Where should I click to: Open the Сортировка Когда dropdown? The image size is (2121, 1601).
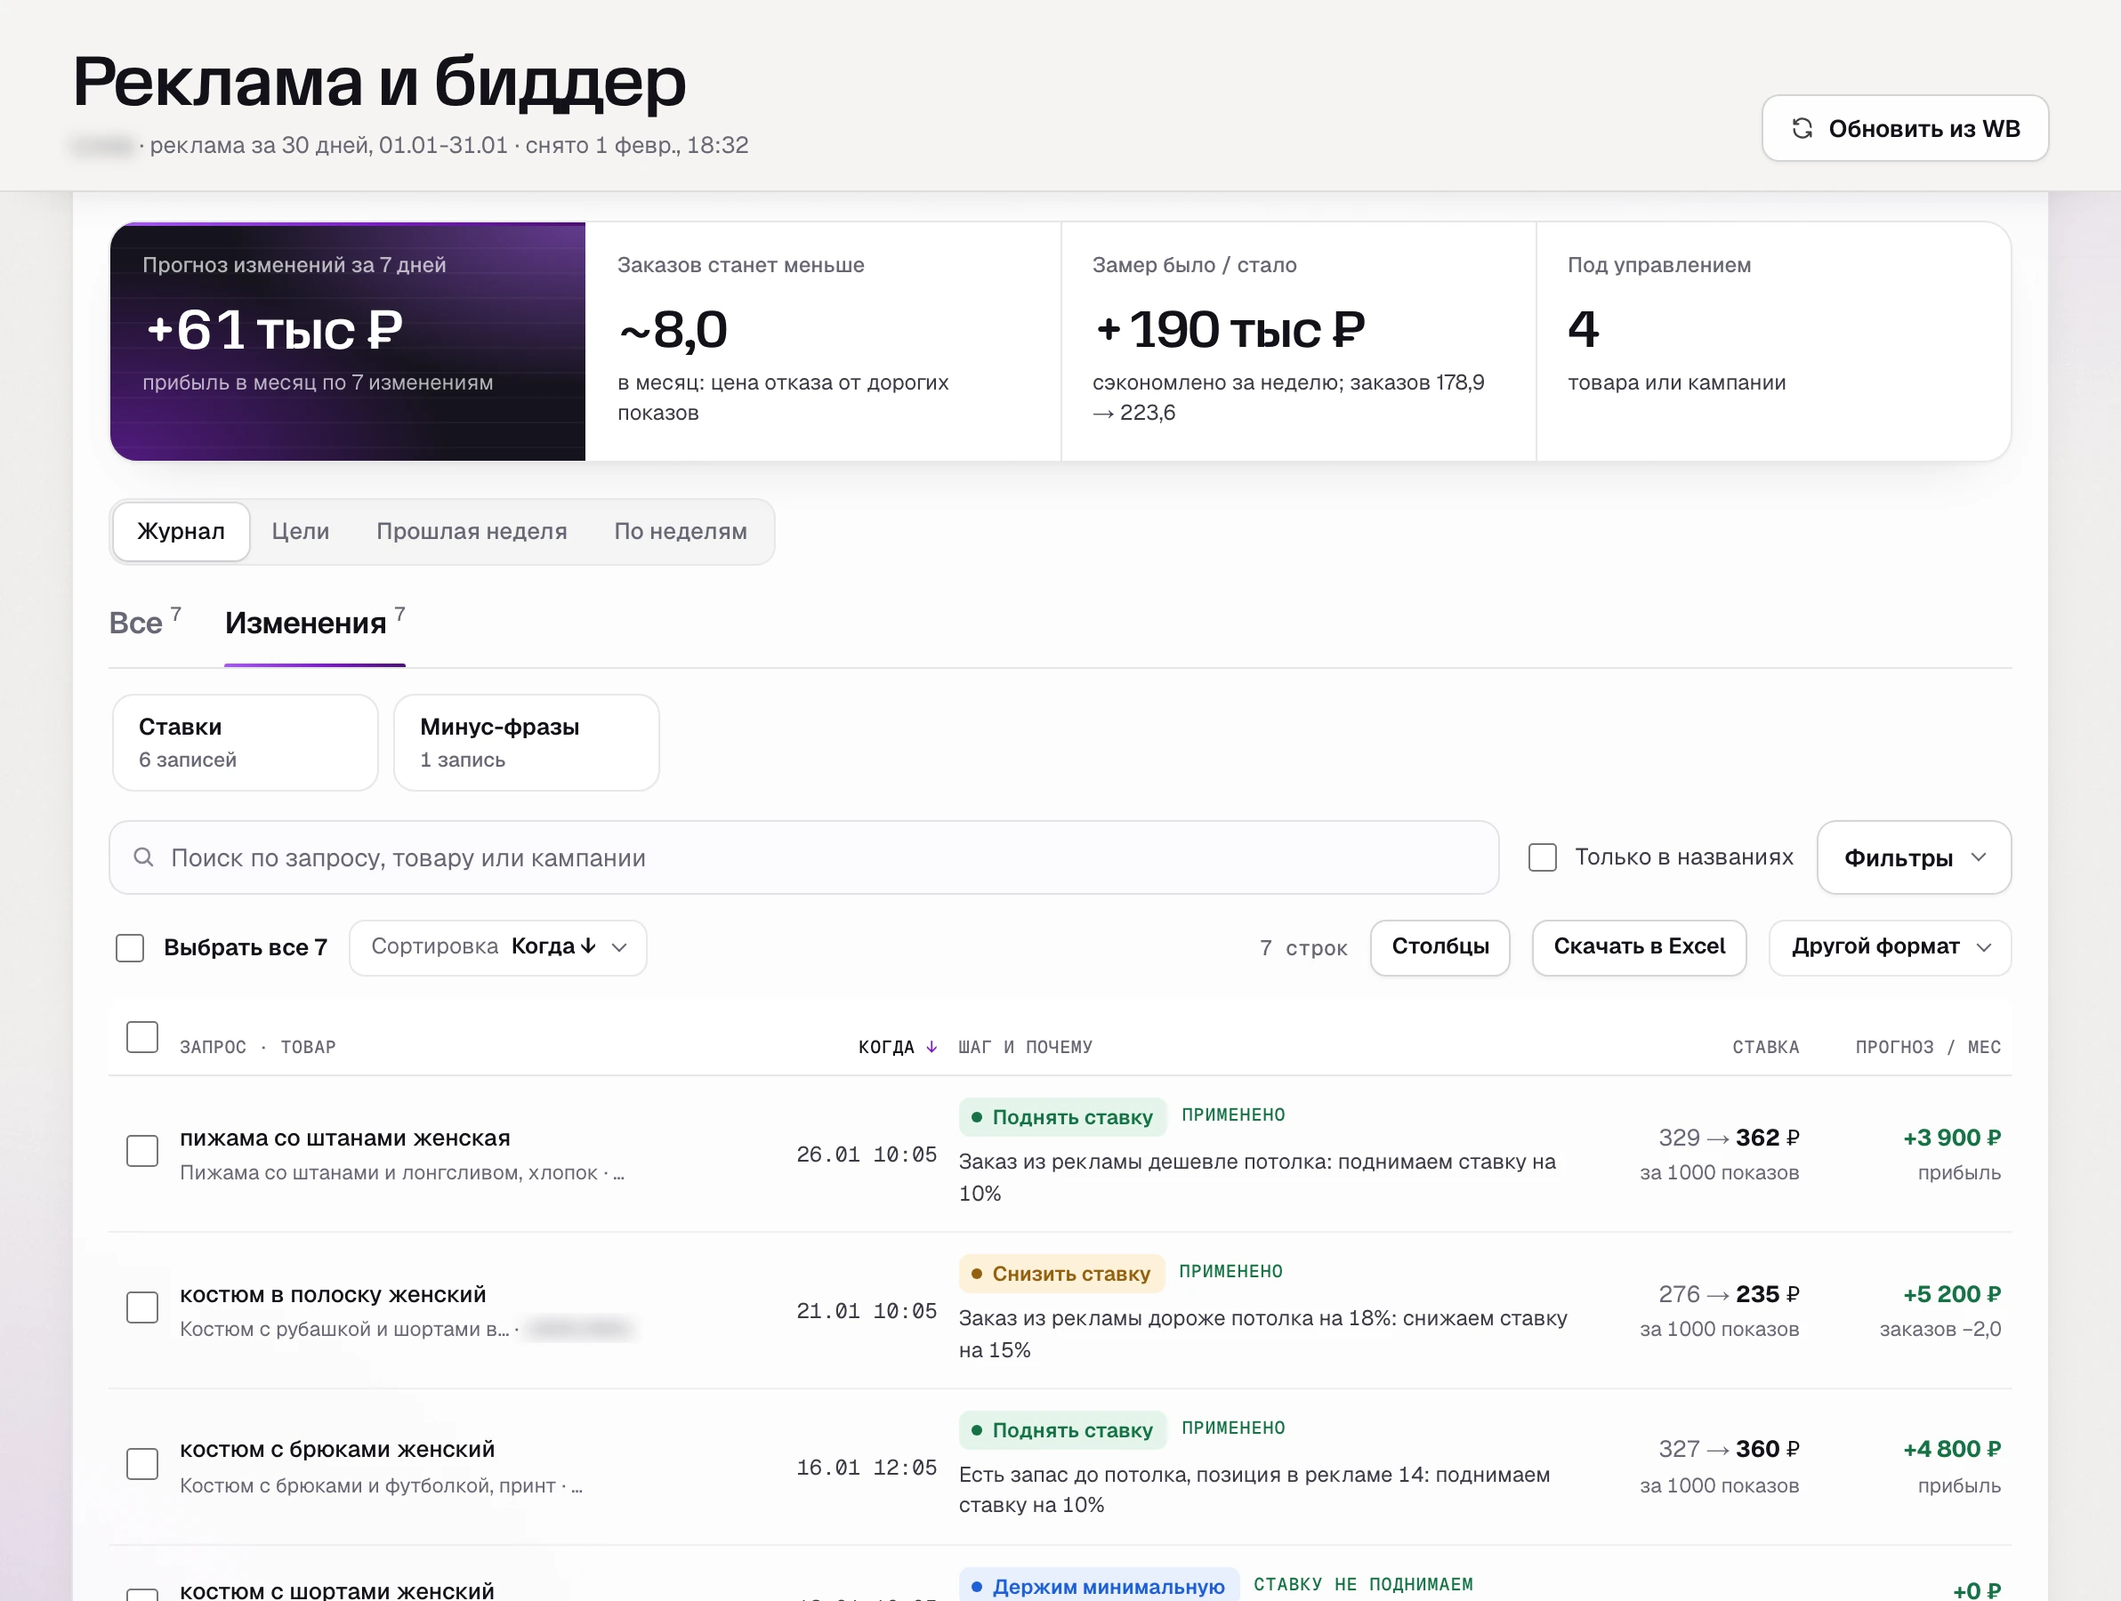tap(497, 947)
